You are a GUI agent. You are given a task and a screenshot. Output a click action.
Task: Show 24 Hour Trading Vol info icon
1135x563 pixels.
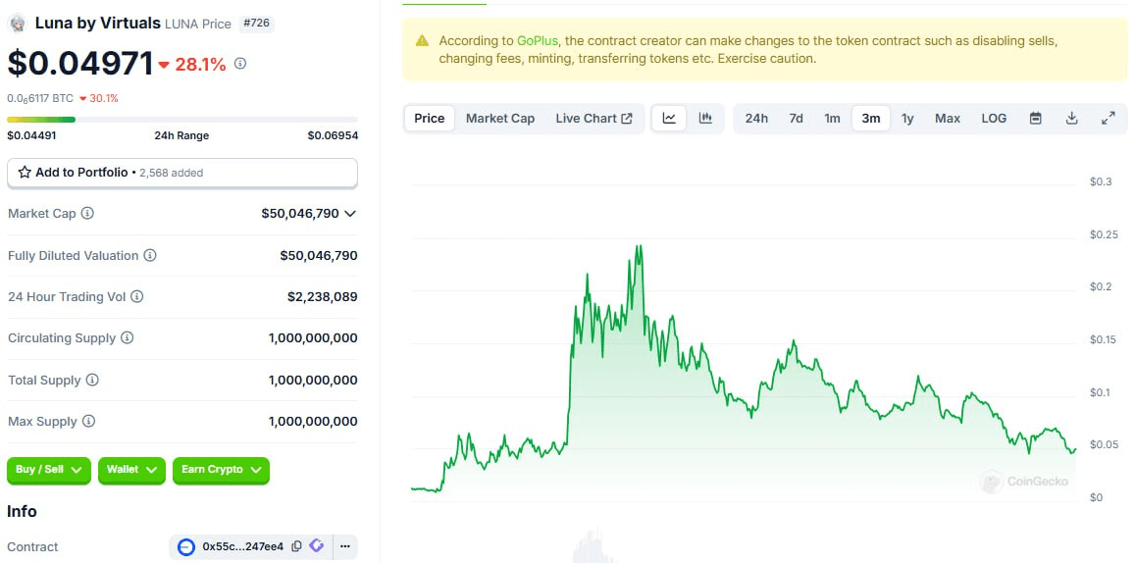[136, 296]
